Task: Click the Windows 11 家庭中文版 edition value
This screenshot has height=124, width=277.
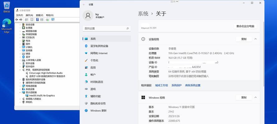Action: coord(181,107)
